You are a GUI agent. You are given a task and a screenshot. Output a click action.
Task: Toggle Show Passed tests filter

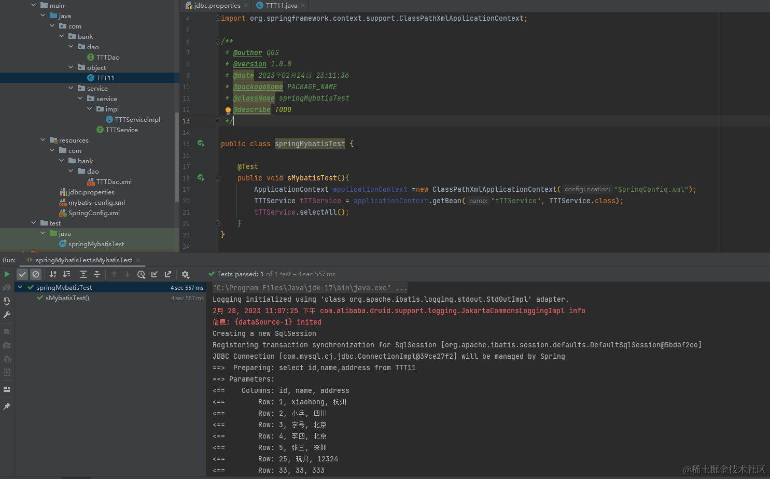click(22, 274)
